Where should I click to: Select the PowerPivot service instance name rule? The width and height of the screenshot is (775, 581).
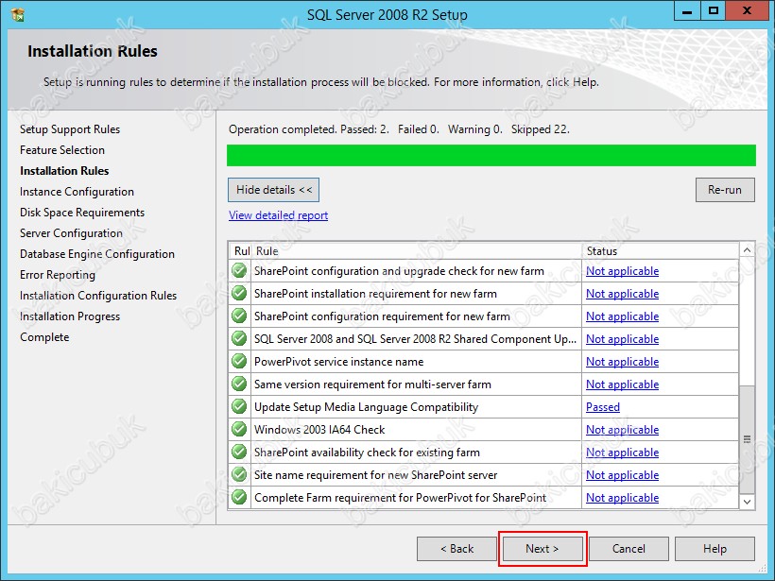(x=338, y=362)
